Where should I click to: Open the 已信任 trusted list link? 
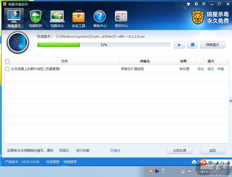pos(115,151)
